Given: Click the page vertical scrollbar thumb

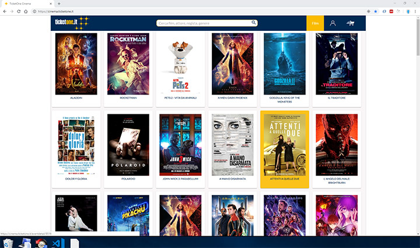Looking at the screenshot, I should (418, 37).
